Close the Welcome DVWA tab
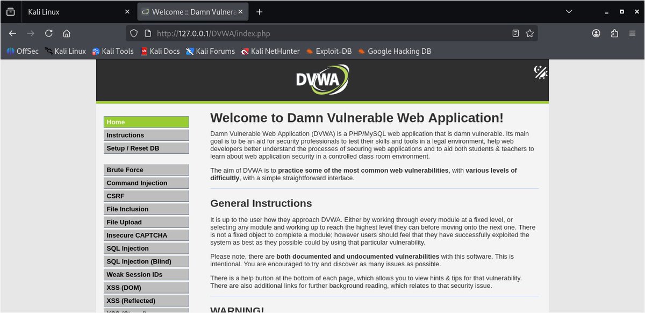This screenshot has height=313, width=645. tap(241, 11)
